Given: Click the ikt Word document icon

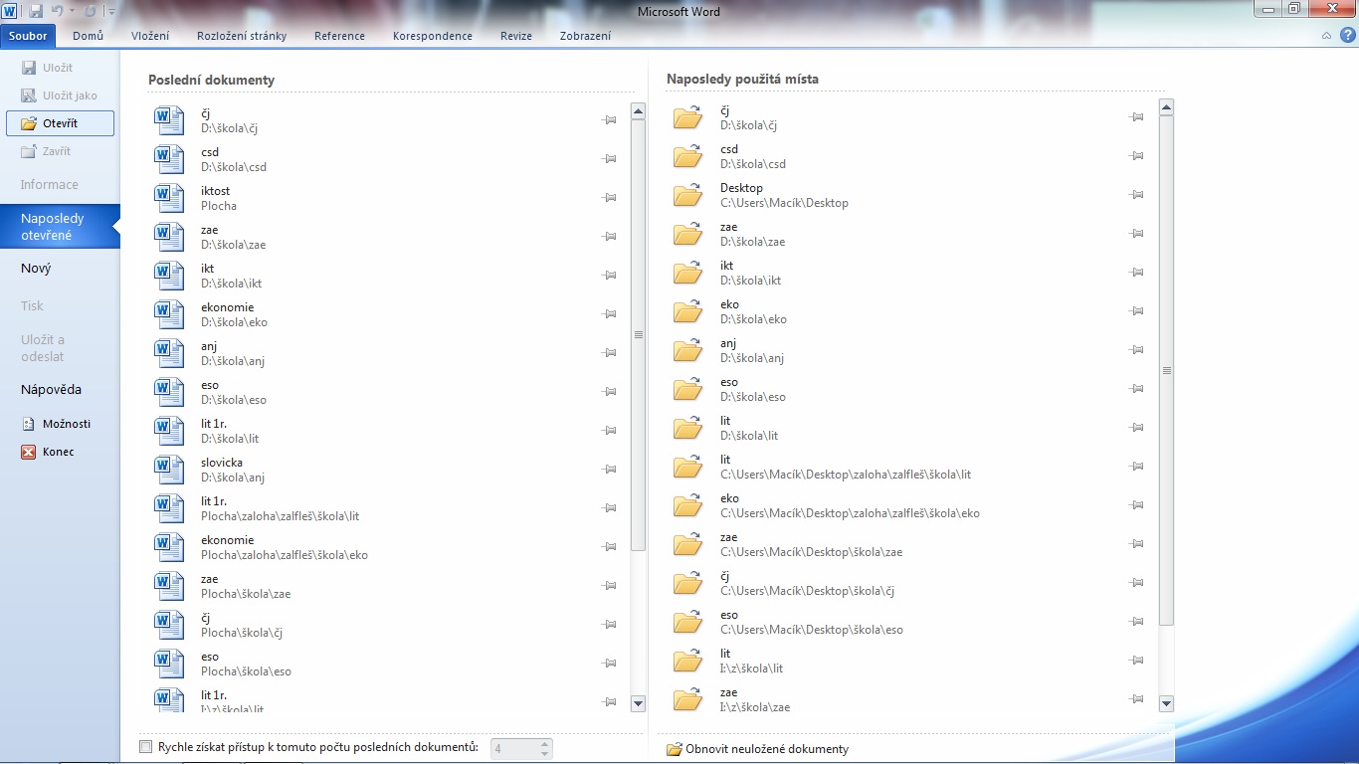Looking at the screenshot, I should click(169, 276).
